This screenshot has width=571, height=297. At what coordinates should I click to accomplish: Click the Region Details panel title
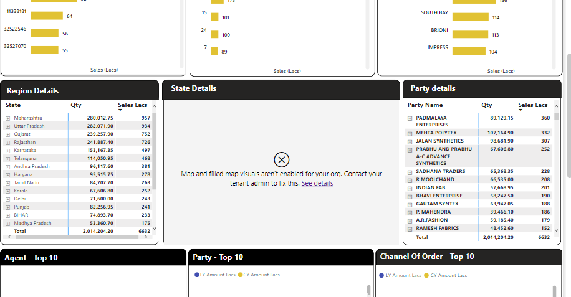coord(32,91)
